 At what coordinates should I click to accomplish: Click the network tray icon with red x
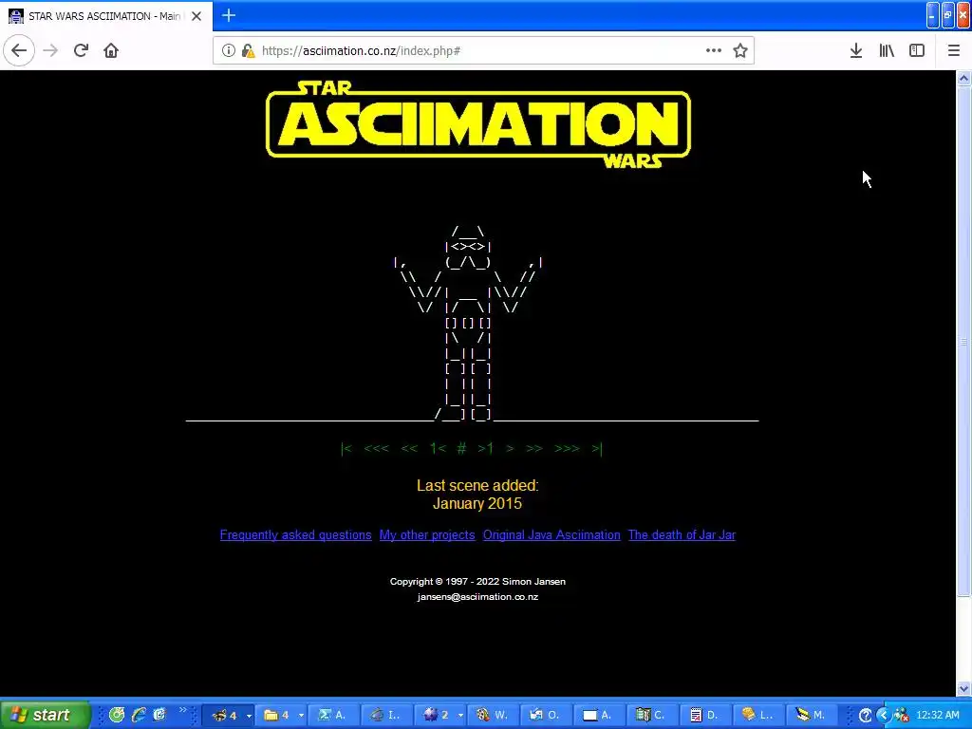click(902, 716)
